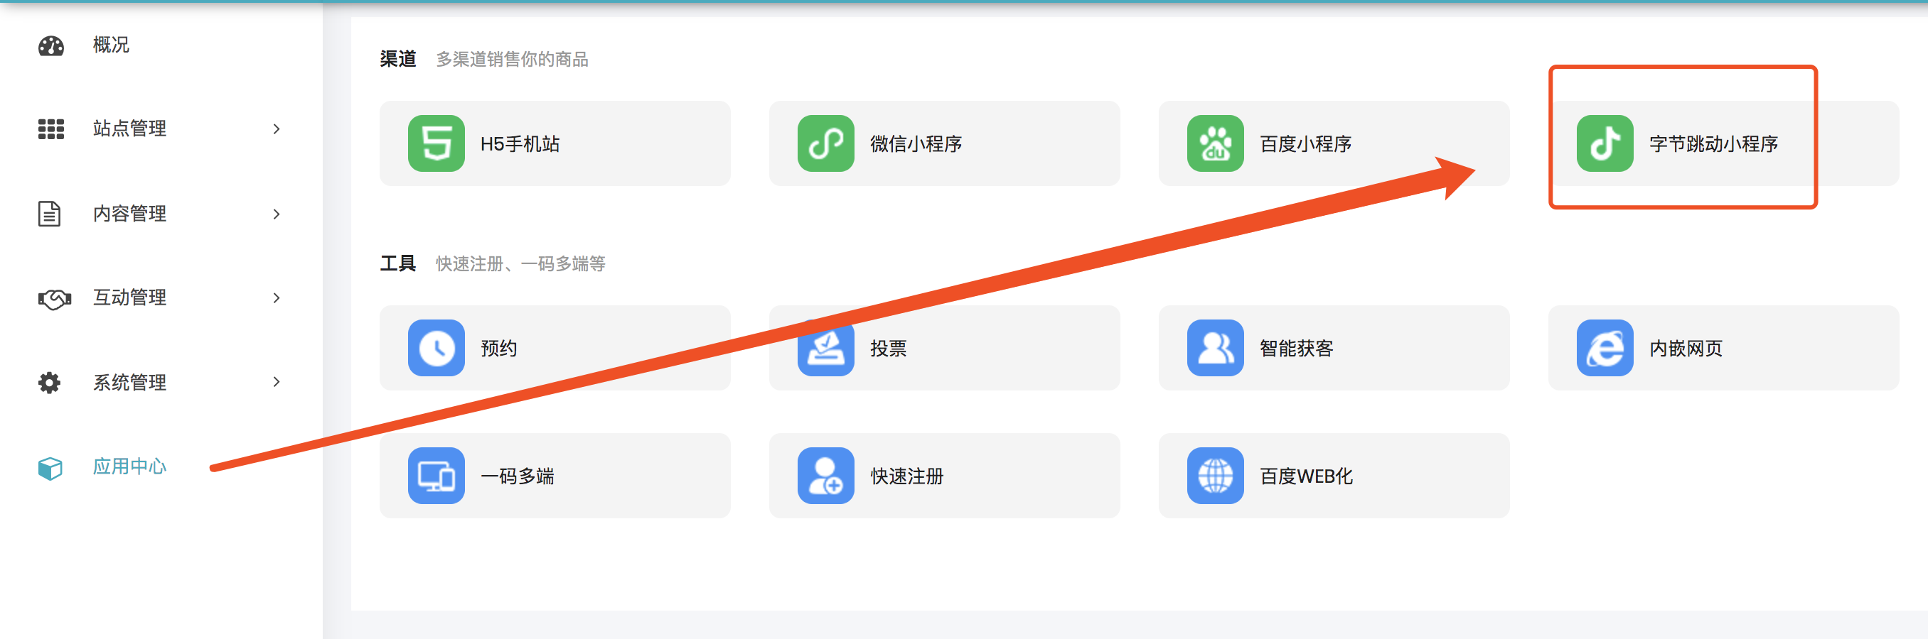This screenshot has height=639, width=1928.
Task: Click the 站点管理 grid icon
Action: click(51, 129)
